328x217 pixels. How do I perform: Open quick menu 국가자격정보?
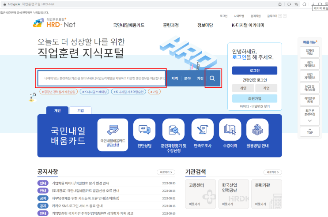(x=309, y=64)
